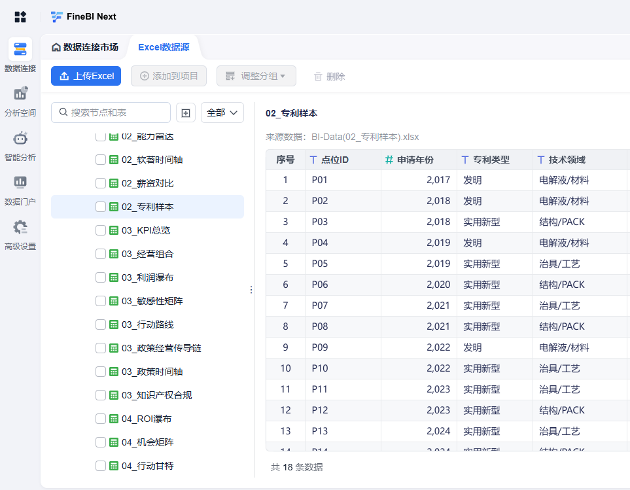This screenshot has height=490, width=630.
Task: Click the trash icon next to 删除
Action: coord(318,77)
